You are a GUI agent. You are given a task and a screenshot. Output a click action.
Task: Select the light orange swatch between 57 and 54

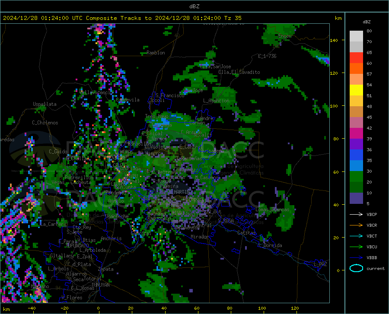(356, 79)
